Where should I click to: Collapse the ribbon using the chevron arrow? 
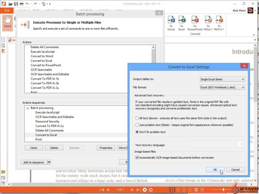pos(254,35)
